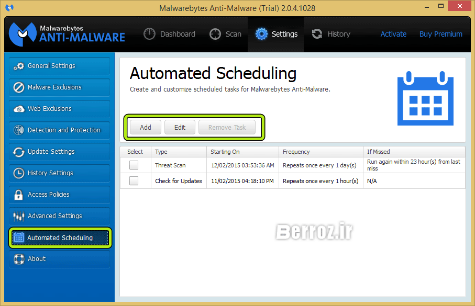
Task: Click the About lifebuoy icon
Action: [18, 259]
